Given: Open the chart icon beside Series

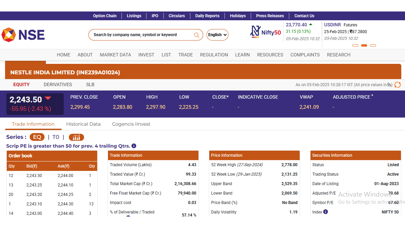Looking at the screenshot, I should (76, 137).
